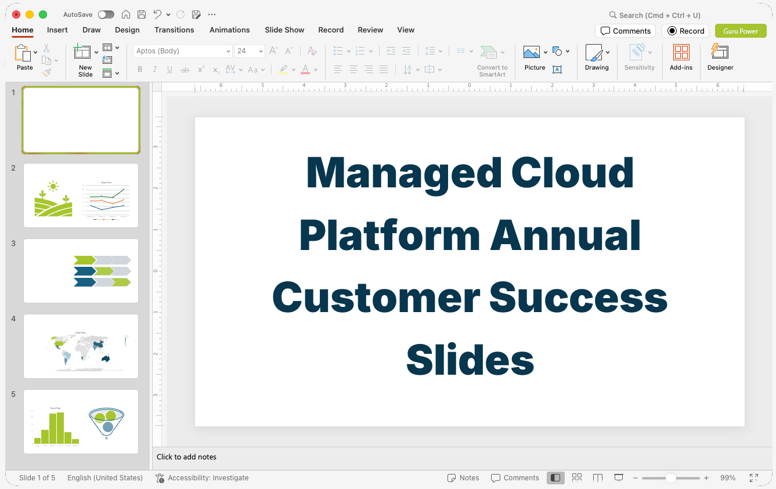Expand the Undo history arrow
Viewport: 776px width, 489px height.
(x=168, y=15)
